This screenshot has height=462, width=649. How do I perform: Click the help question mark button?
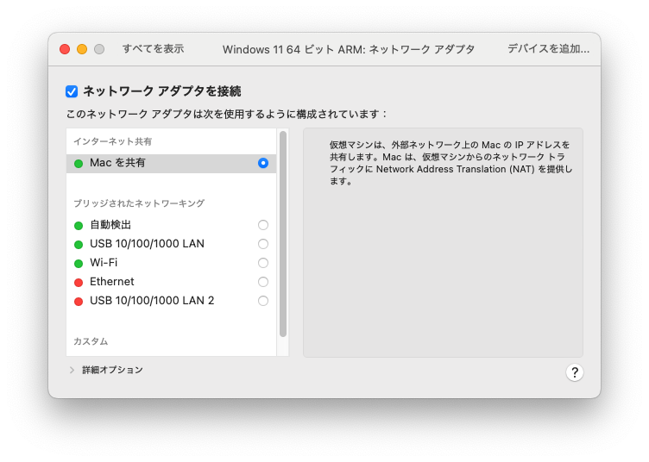[575, 372]
